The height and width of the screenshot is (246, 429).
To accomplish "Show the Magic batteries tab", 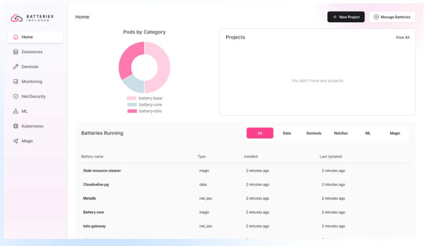I will click(x=395, y=133).
